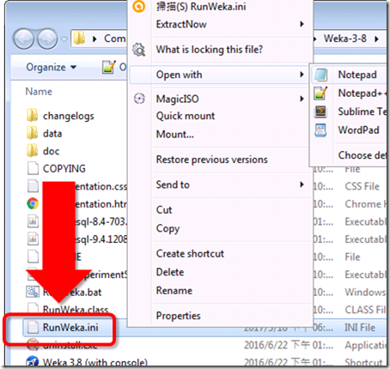The width and height of the screenshot is (390, 369).
Task: Expand the ExtractNow submenu arrow
Action: pos(302,24)
